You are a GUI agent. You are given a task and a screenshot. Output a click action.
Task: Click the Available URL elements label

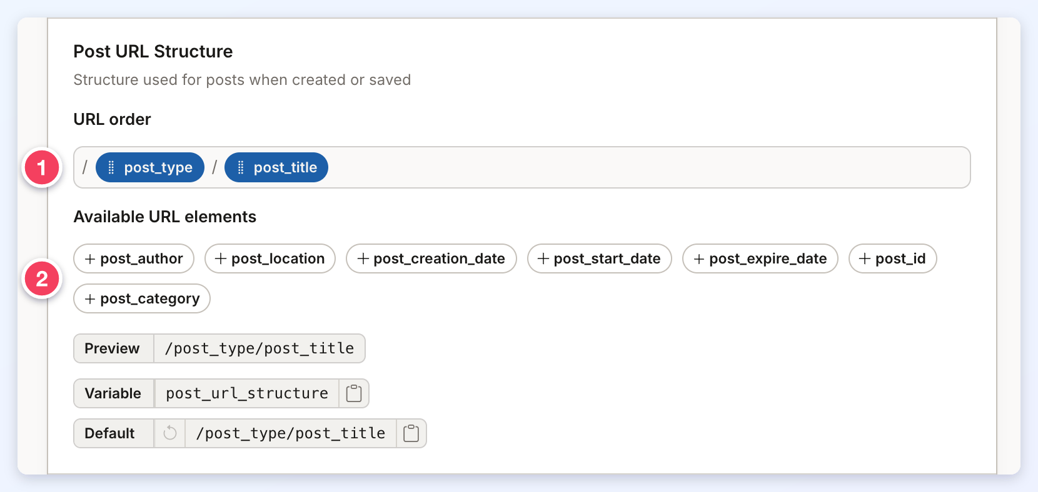coord(165,217)
